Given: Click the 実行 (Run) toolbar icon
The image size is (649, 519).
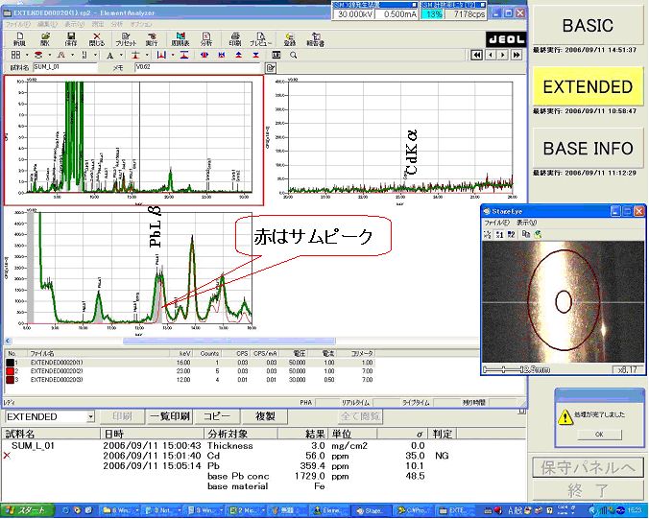Looking at the screenshot, I should click(154, 40).
